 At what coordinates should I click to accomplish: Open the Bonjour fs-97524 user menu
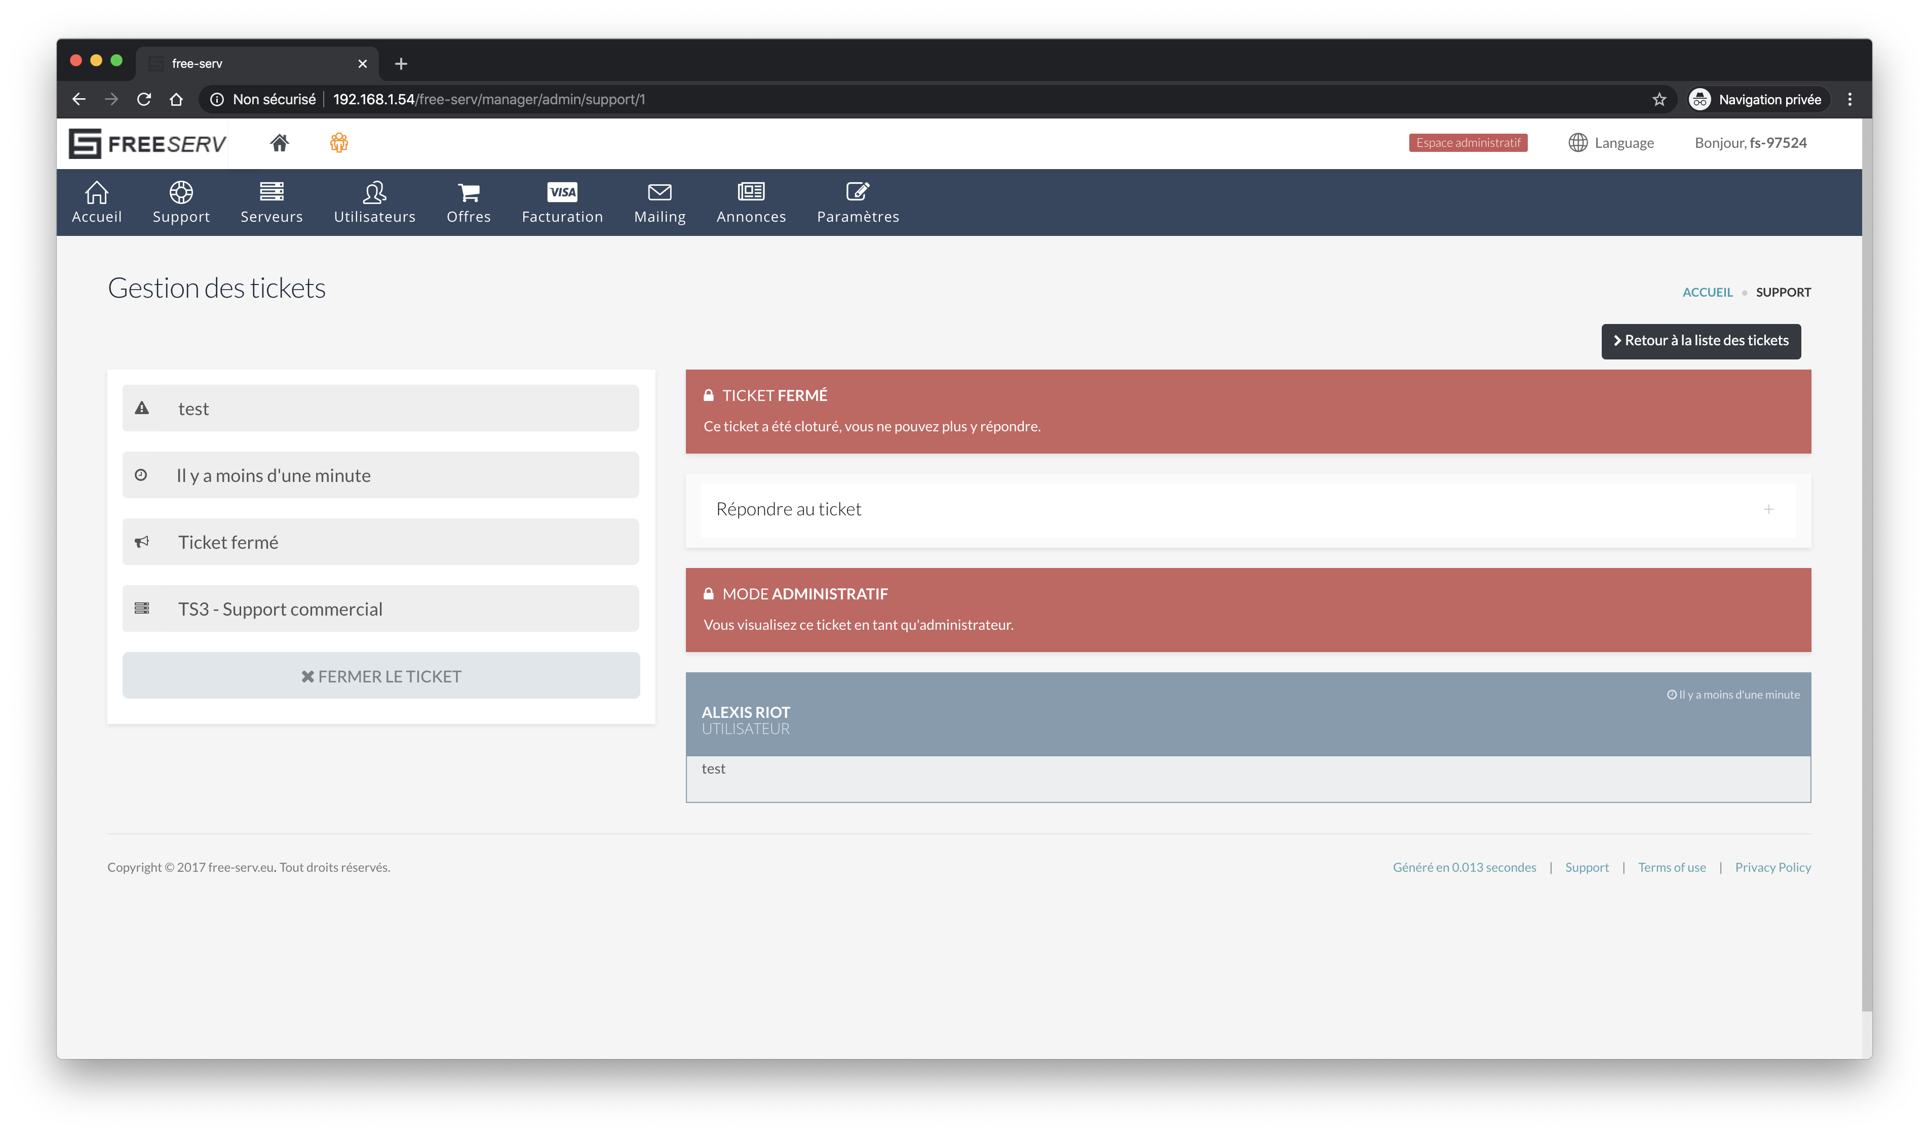pyautogui.click(x=1750, y=143)
